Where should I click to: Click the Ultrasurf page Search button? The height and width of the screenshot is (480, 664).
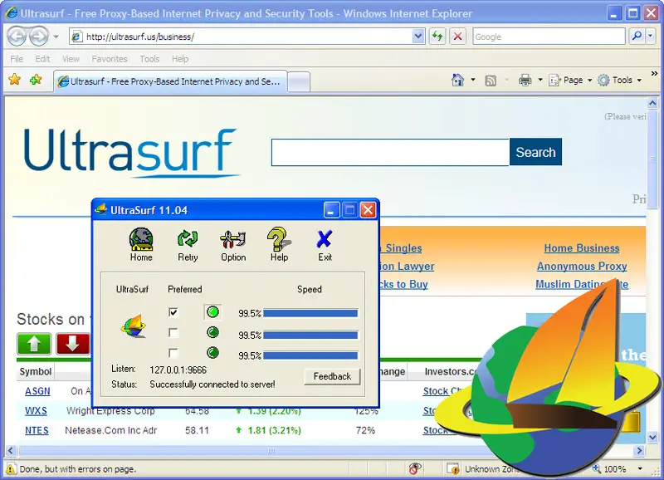[x=535, y=152]
